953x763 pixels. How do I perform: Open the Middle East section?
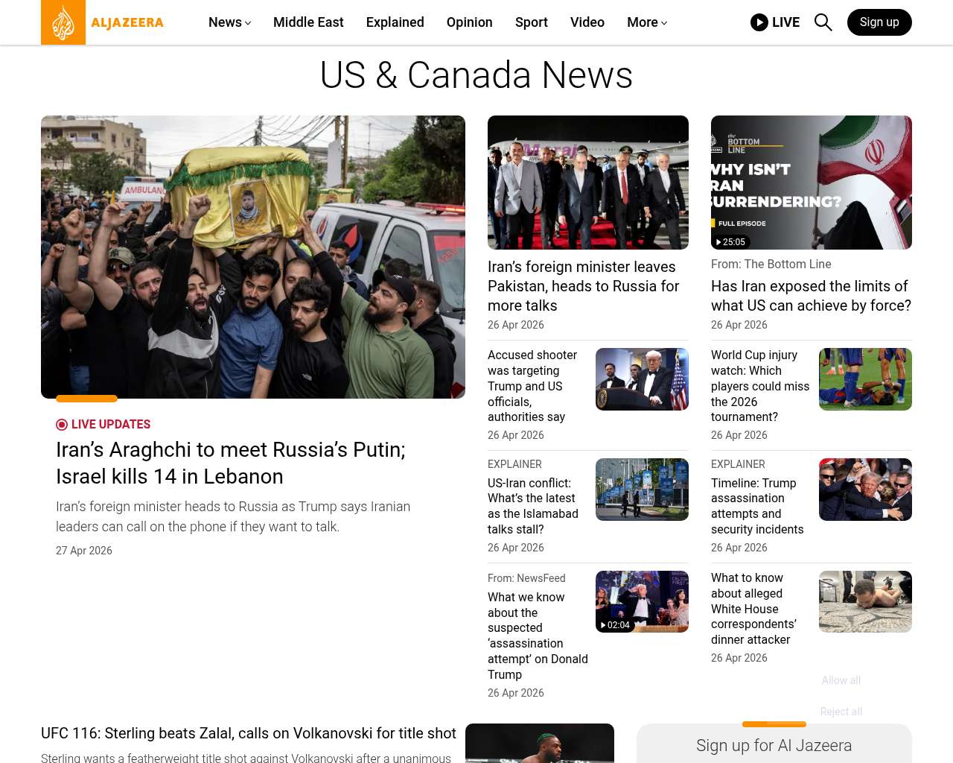click(x=308, y=22)
